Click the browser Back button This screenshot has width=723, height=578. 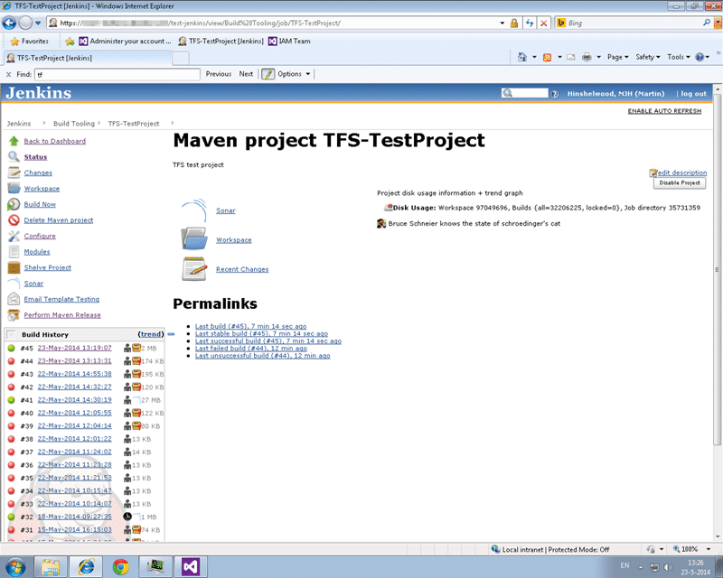pyautogui.click(x=9, y=23)
